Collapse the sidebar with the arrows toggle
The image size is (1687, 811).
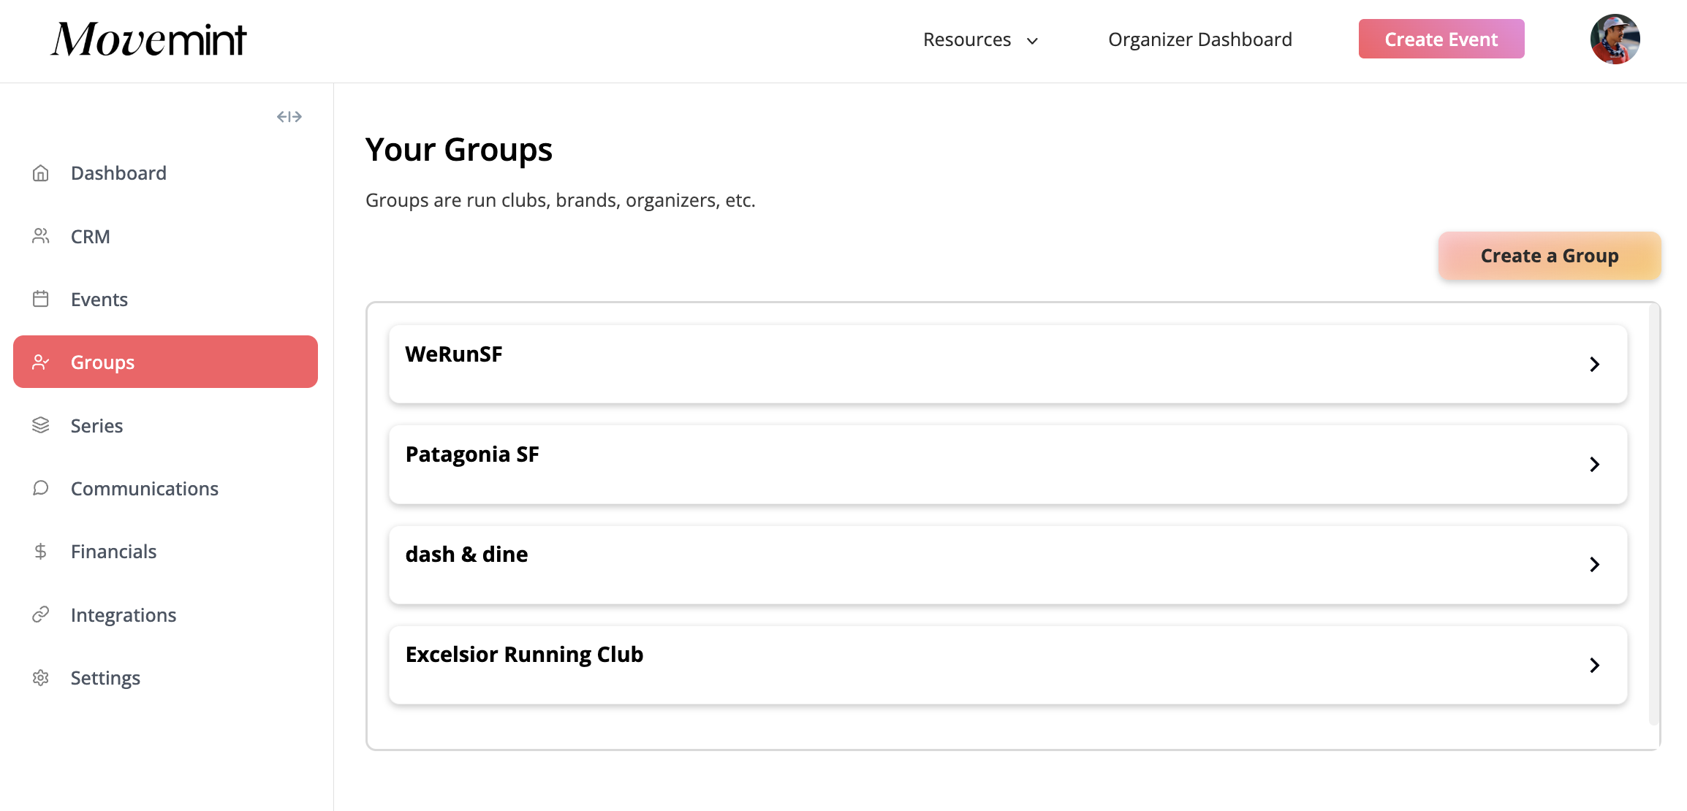click(289, 117)
